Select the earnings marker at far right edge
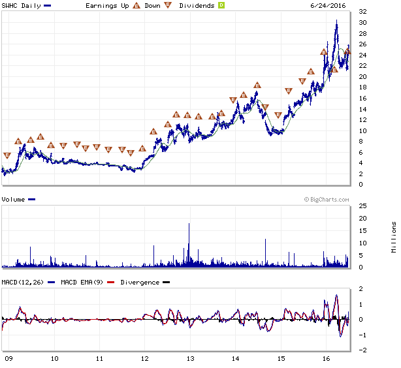The height and width of the screenshot is (368, 401). click(x=348, y=52)
